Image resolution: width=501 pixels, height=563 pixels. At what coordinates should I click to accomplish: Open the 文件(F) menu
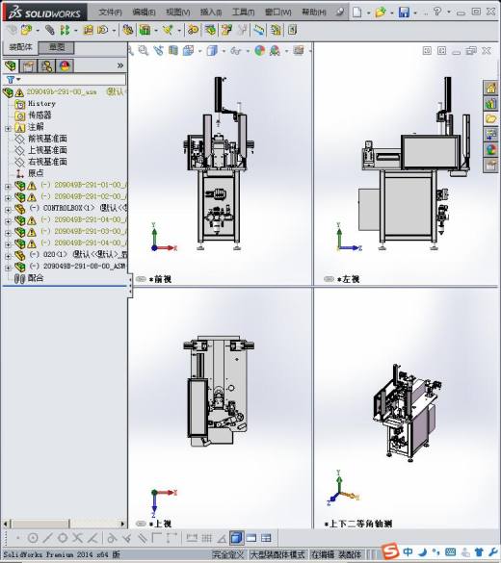click(111, 13)
